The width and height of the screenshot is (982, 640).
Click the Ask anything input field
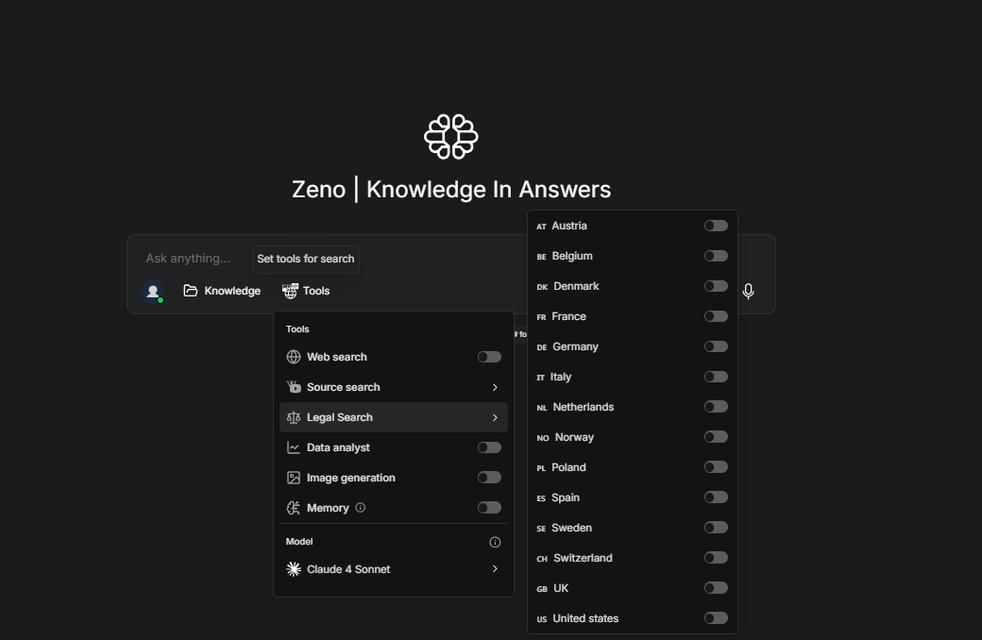188,258
